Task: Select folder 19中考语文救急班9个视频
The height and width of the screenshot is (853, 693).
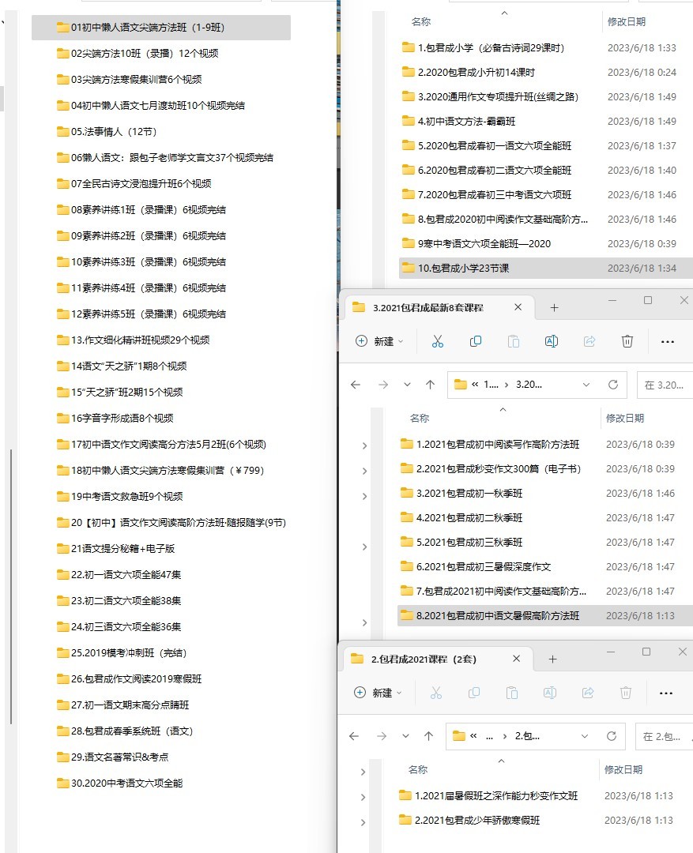Action: tap(119, 497)
